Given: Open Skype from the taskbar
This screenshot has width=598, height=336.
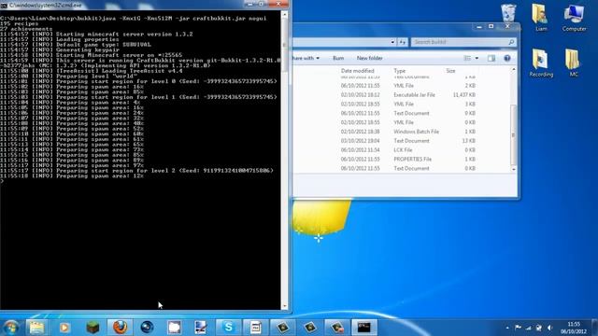Looking at the screenshot, I should [228, 328].
